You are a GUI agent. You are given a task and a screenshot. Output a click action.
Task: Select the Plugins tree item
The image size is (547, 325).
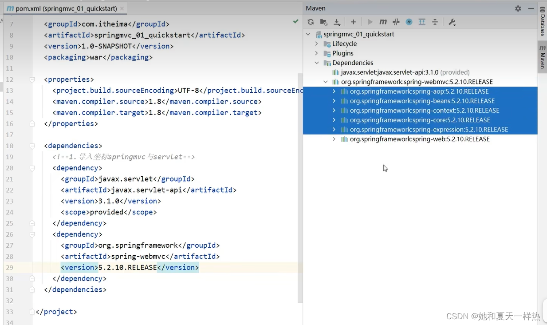coord(343,53)
